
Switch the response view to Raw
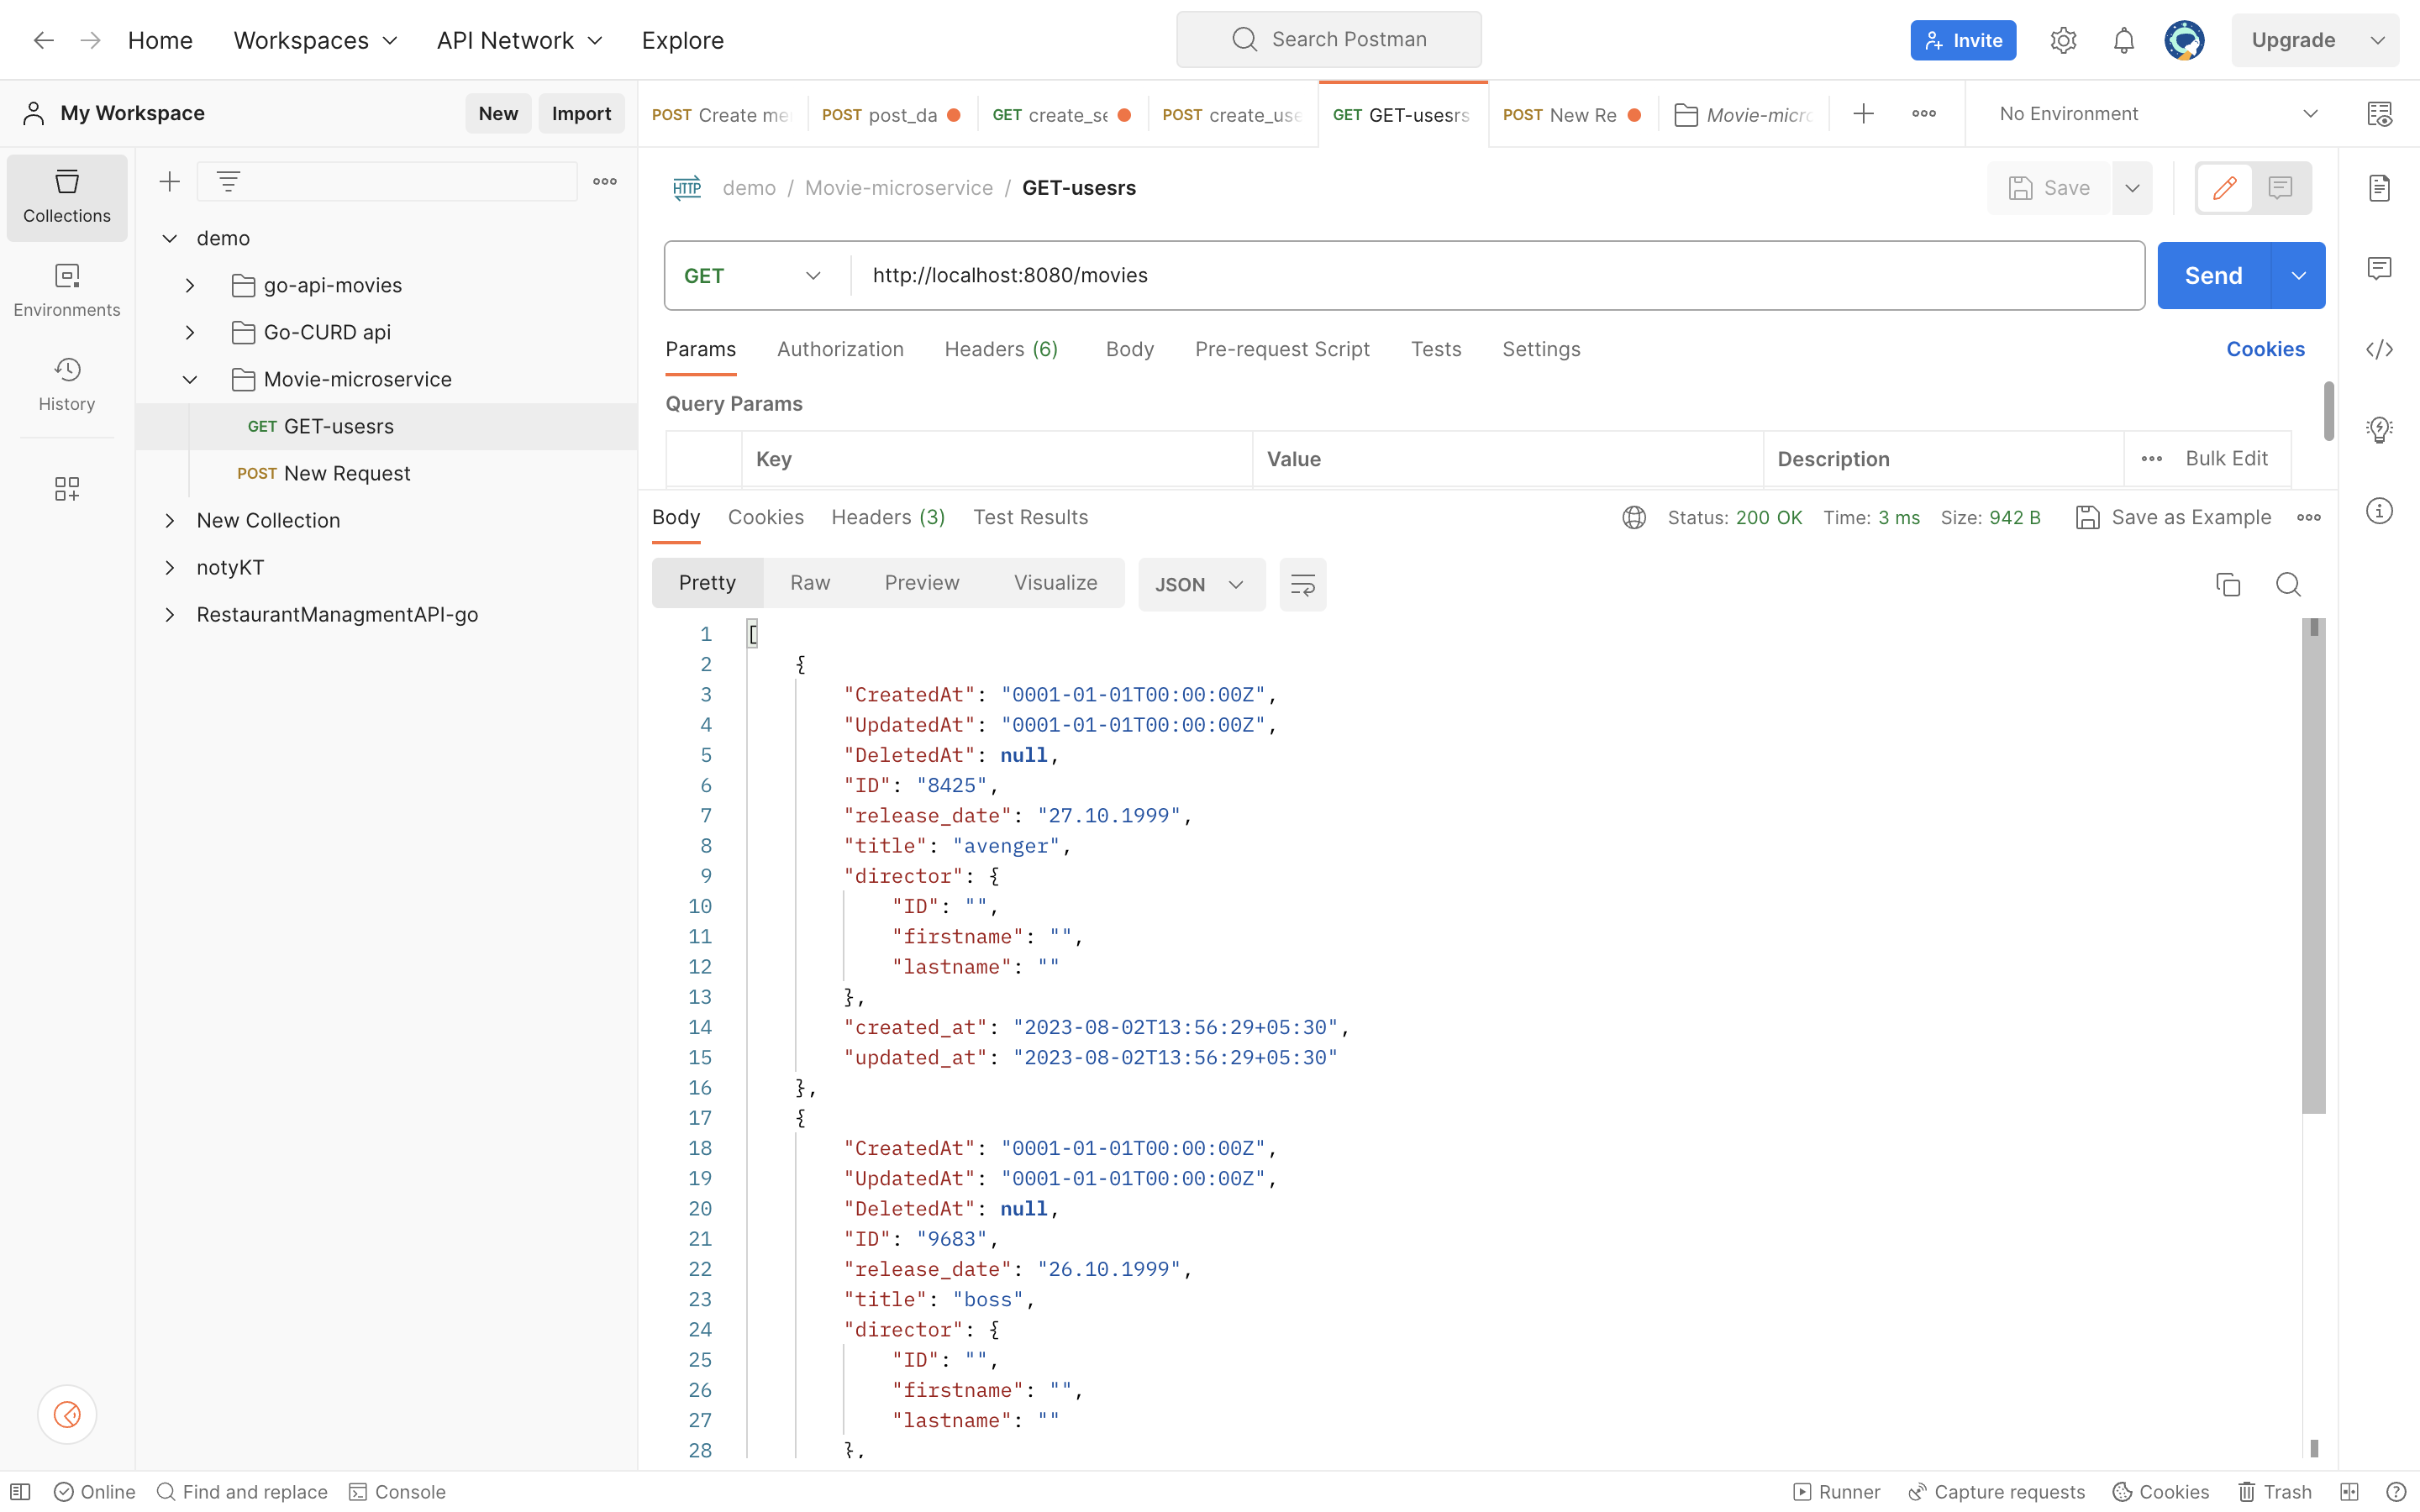809,583
